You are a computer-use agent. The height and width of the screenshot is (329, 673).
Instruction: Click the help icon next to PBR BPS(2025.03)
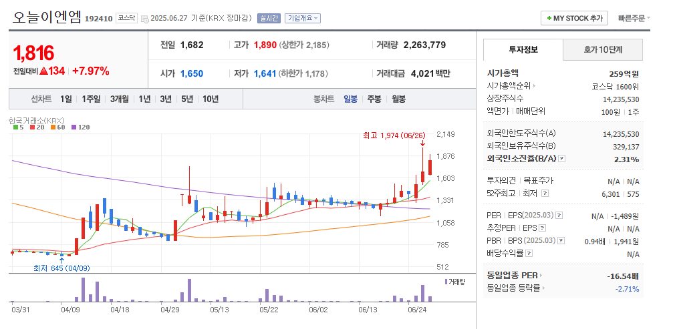[x=561, y=241]
